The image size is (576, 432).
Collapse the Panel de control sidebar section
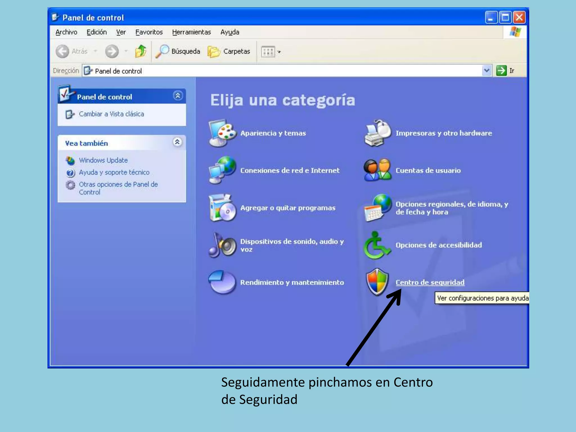(178, 96)
